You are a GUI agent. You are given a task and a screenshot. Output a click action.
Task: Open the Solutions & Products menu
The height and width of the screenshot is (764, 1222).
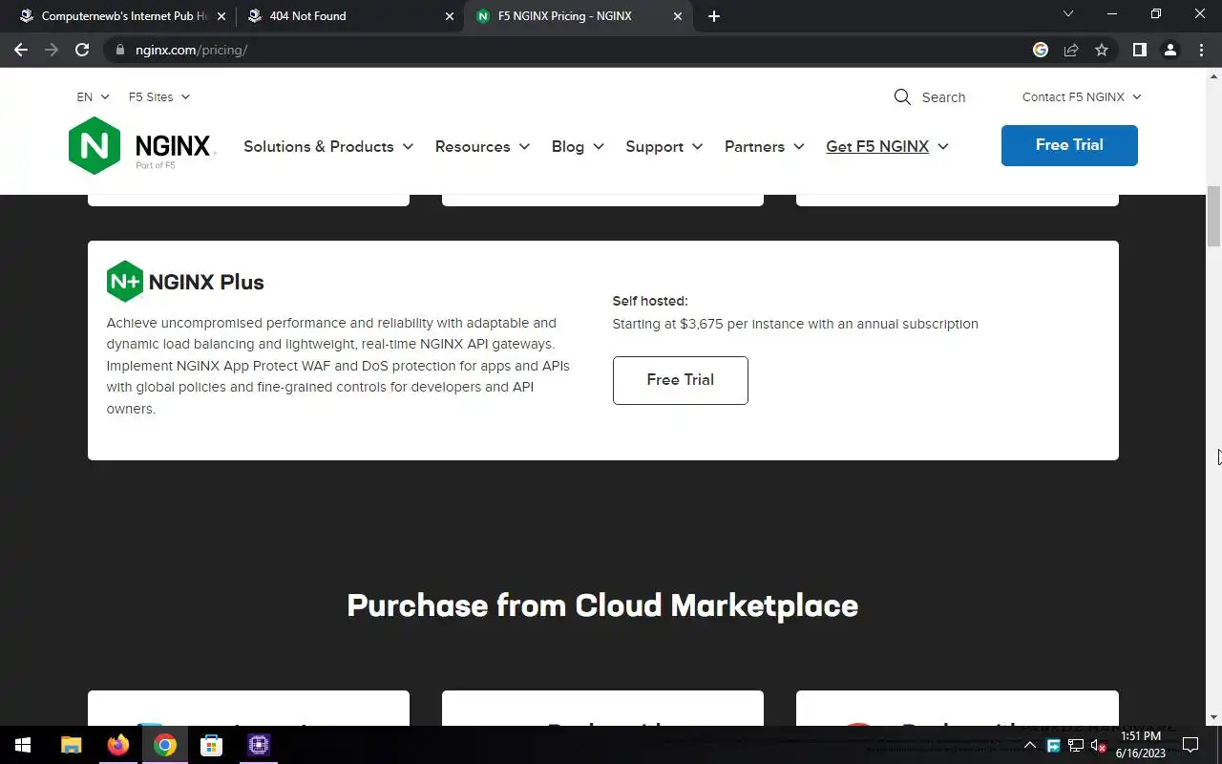point(328,146)
